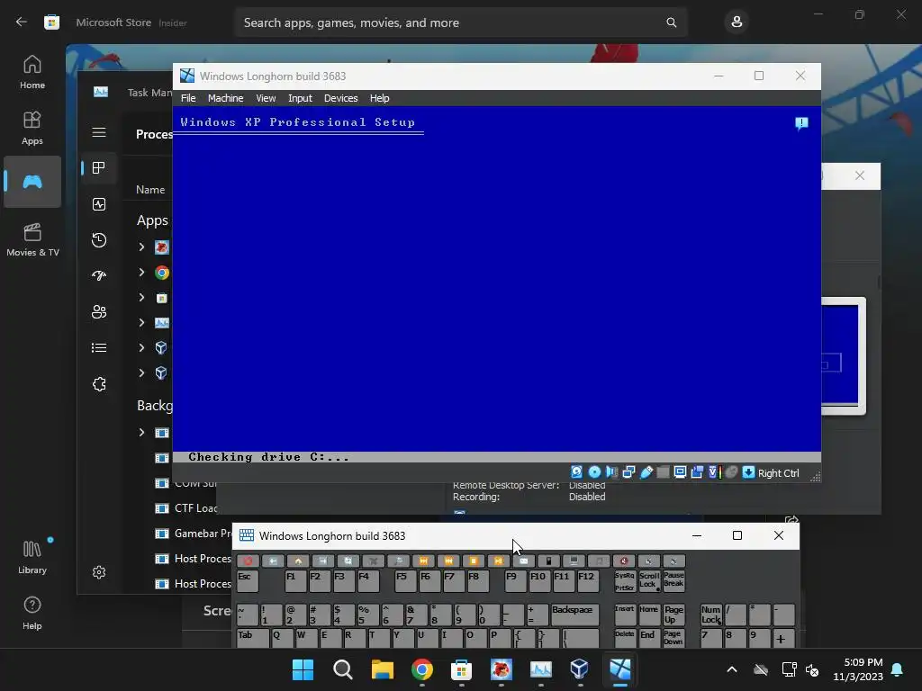Viewport: 922px width, 691px height.
Task: Click the optical disc icon in VM status bar
Action: click(594, 472)
